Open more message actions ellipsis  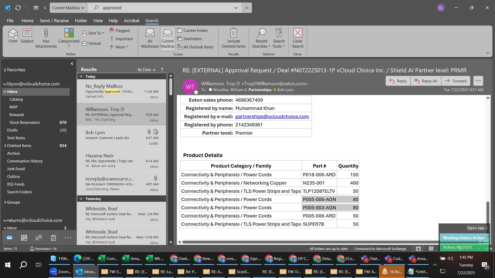[478, 81]
